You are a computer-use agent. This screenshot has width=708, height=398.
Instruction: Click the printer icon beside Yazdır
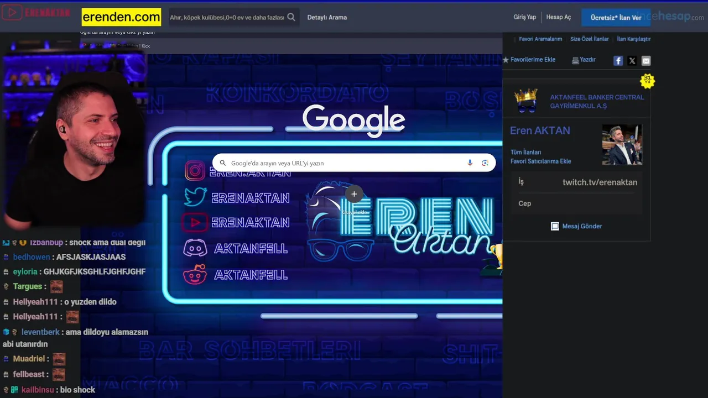(575, 60)
